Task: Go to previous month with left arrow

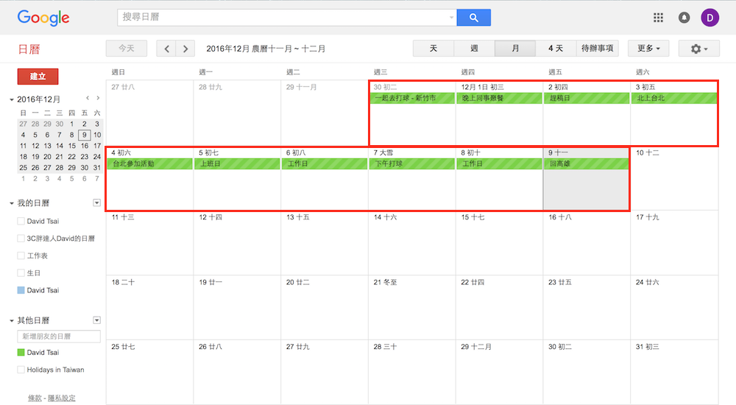Action: pos(167,49)
